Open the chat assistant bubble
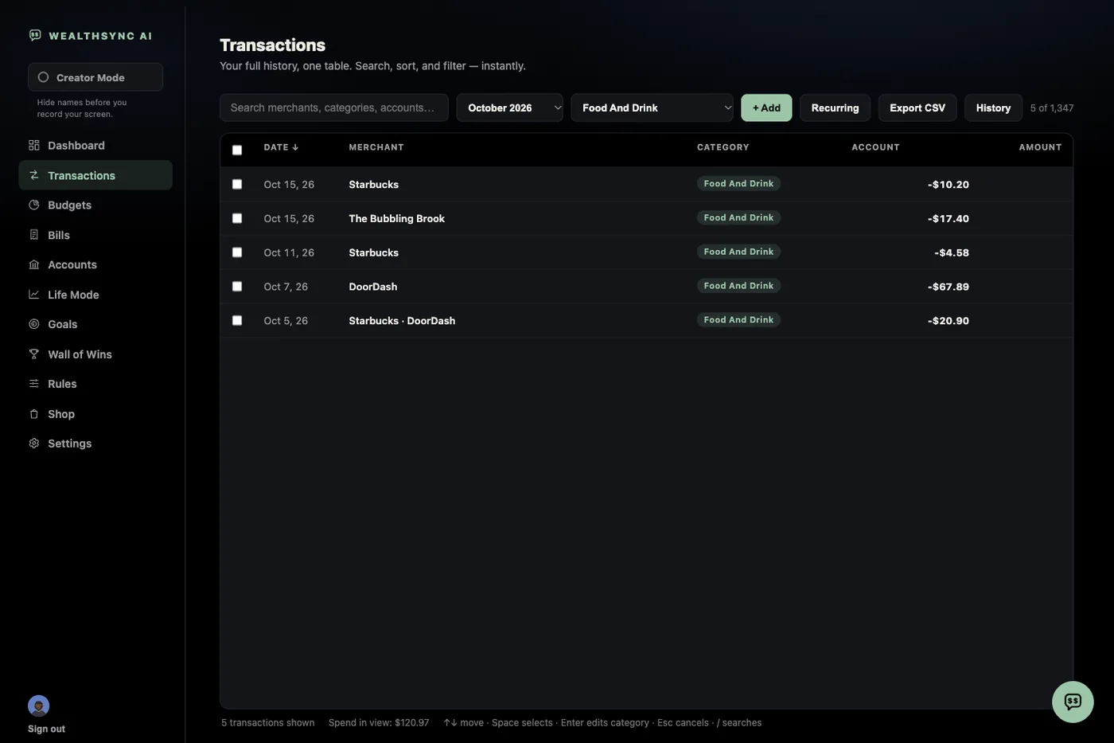1114x743 pixels. click(x=1073, y=702)
